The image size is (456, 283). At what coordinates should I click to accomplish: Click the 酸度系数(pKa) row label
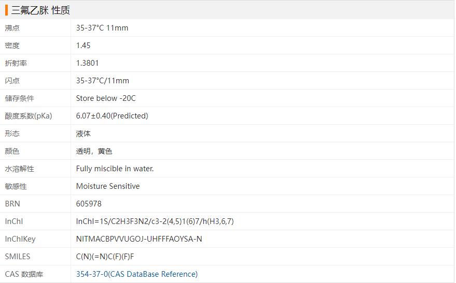tap(29, 116)
